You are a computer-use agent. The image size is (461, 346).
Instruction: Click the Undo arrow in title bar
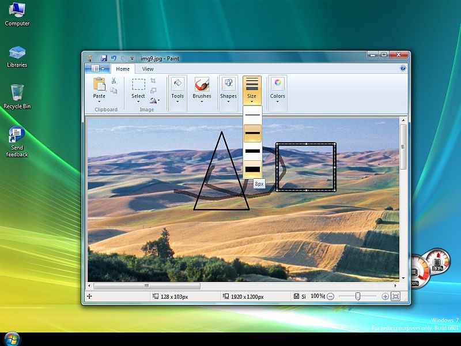pyautogui.click(x=114, y=58)
